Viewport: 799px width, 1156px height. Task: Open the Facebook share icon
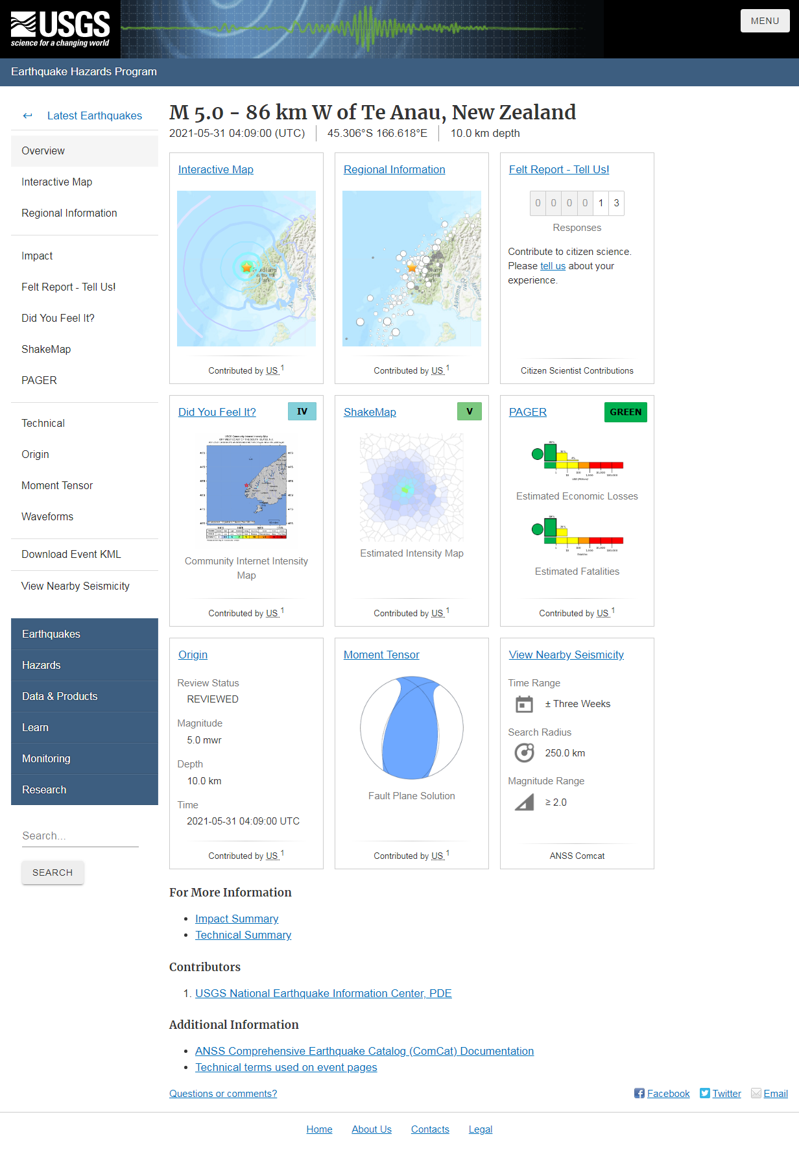(639, 1094)
